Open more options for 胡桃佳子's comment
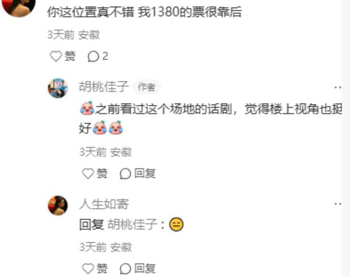This screenshot has height=277, width=350. [338, 87]
